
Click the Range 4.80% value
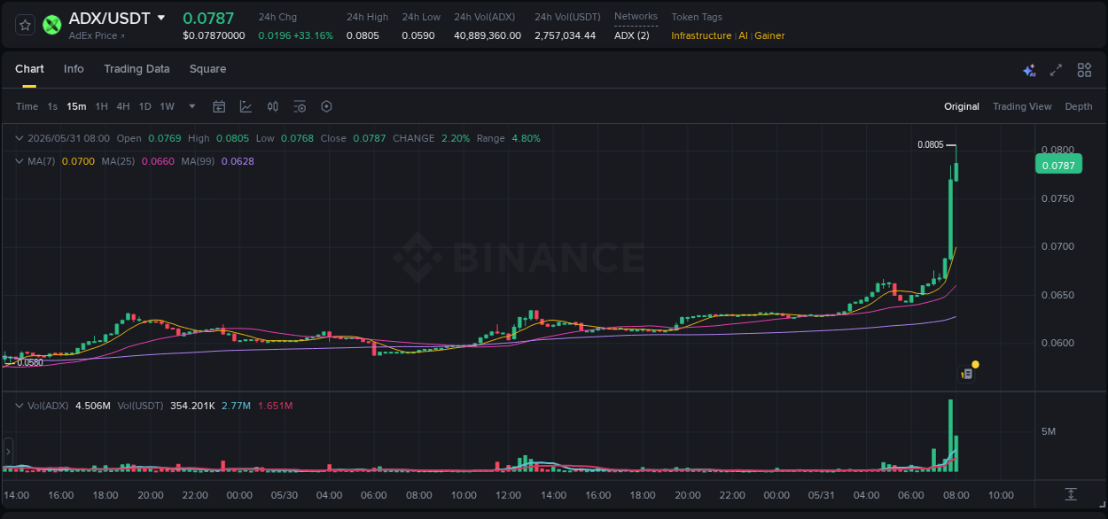point(526,138)
